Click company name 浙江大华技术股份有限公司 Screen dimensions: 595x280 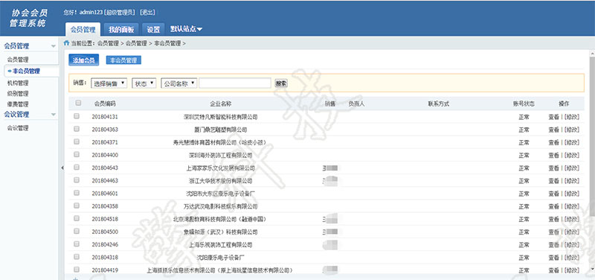pyautogui.click(x=220, y=181)
